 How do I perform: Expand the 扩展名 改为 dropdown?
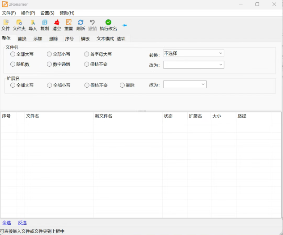185,84
